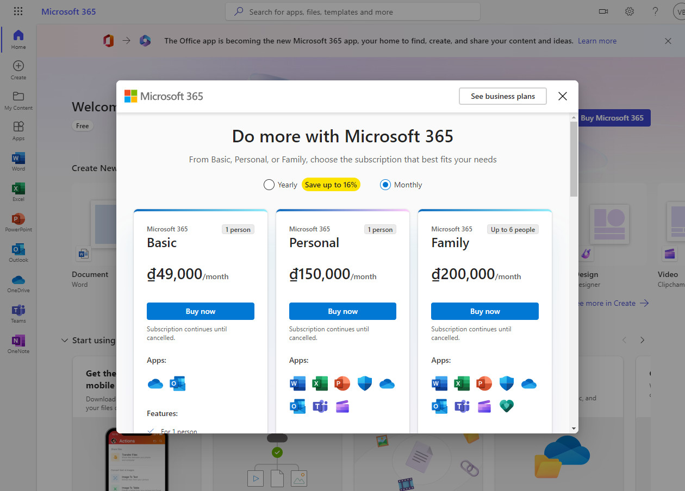The width and height of the screenshot is (685, 491).
Task: Dismiss the Office app banner
Action: coord(668,41)
